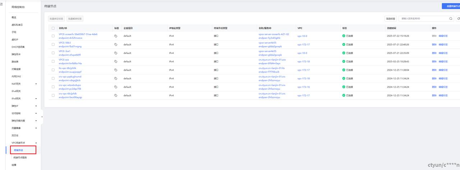
Task: Select checkbox for crs-vpc-wtzwbrdupo
Action: (53, 87)
